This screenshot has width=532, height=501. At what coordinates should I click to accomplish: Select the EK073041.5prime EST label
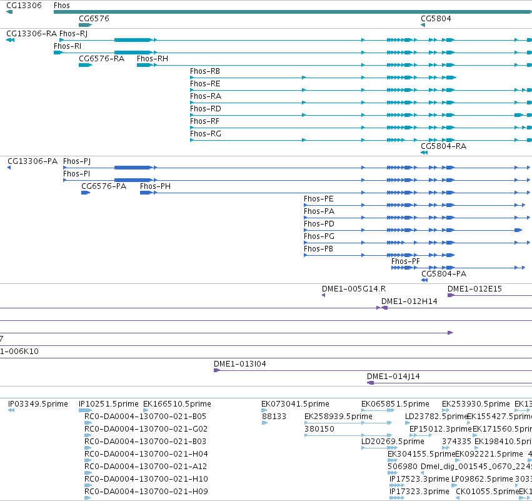pos(295,403)
